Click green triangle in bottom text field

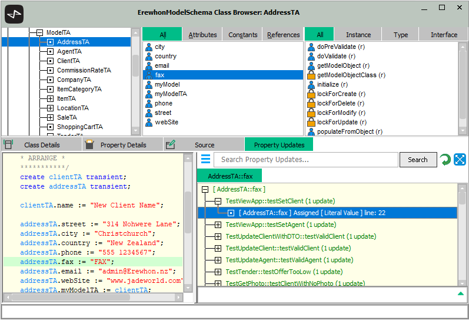coord(461,293)
